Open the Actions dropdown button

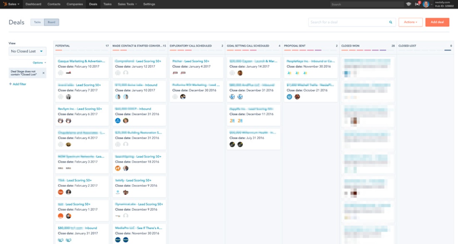click(411, 22)
